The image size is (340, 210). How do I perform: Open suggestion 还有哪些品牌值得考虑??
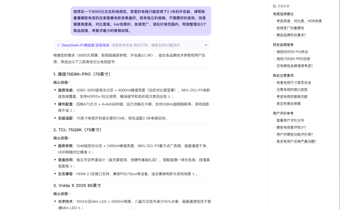tap(295, 65)
